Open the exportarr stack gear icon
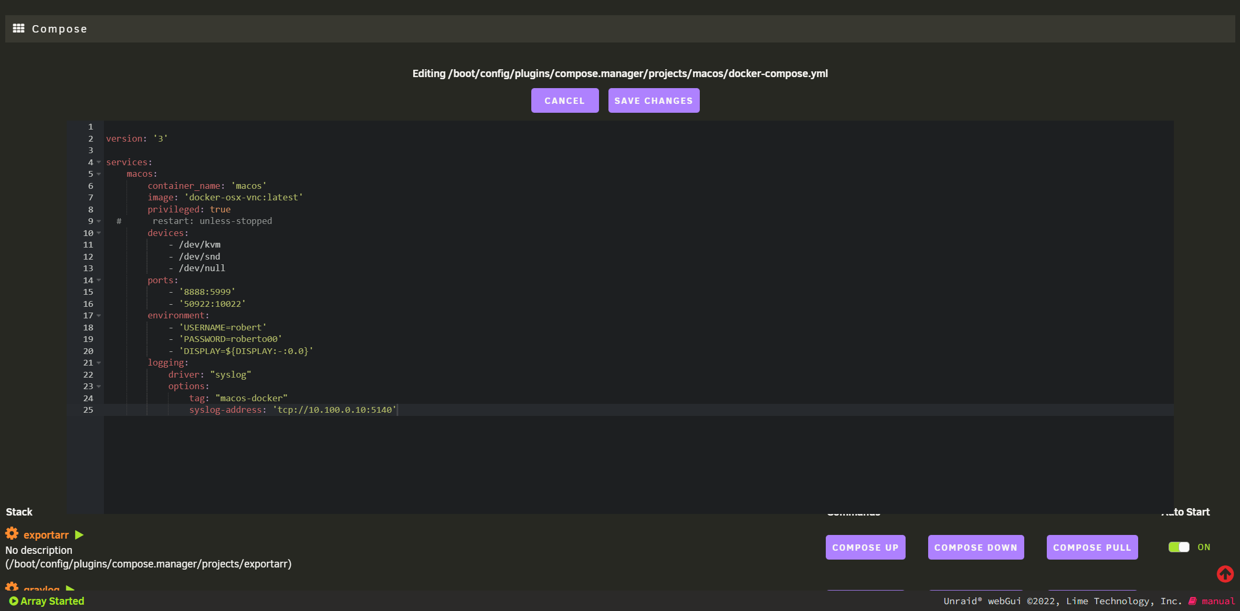Image resolution: width=1240 pixels, height=611 pixels. (12, 534)
